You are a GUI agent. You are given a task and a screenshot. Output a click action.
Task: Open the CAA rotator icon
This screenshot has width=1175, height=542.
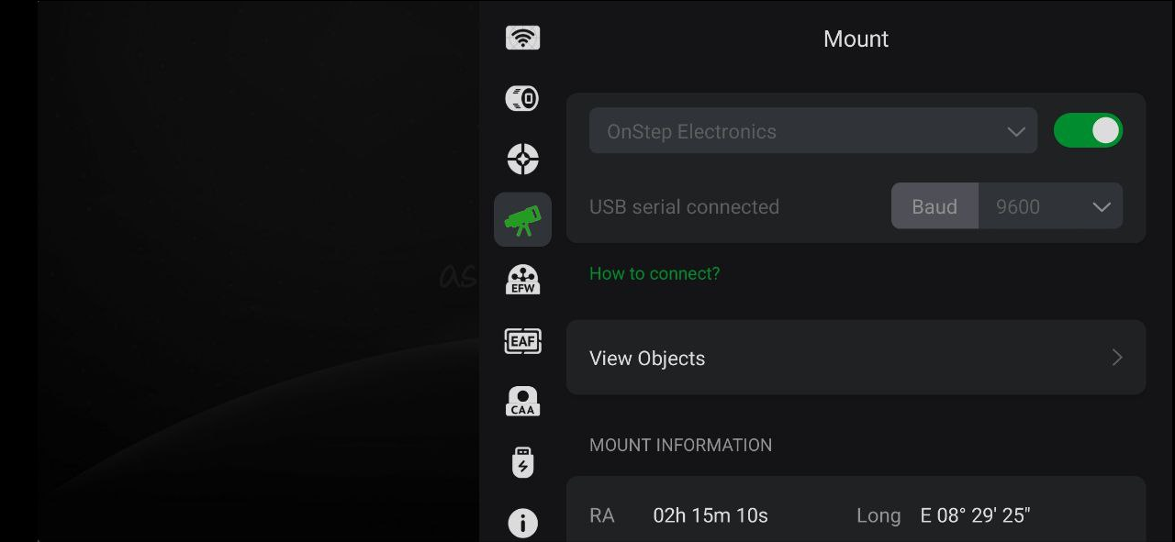(522, 402)
